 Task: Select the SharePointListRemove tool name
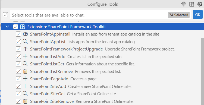tap(51, 72)
